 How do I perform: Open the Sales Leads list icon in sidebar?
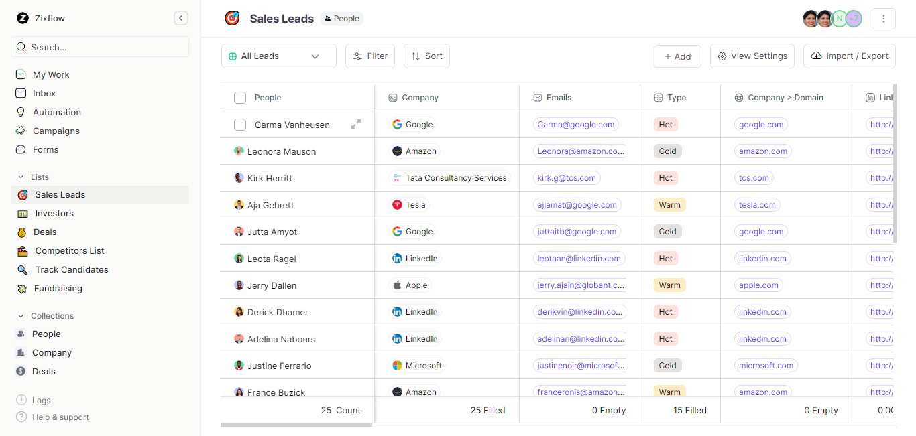click(x=23, y=194)
